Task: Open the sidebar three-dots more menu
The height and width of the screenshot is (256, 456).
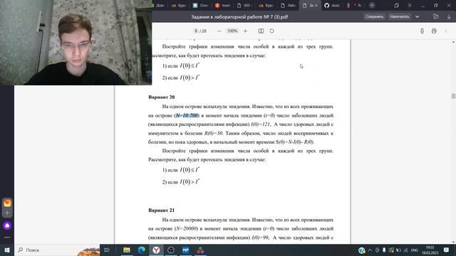Action: point(7,238)
